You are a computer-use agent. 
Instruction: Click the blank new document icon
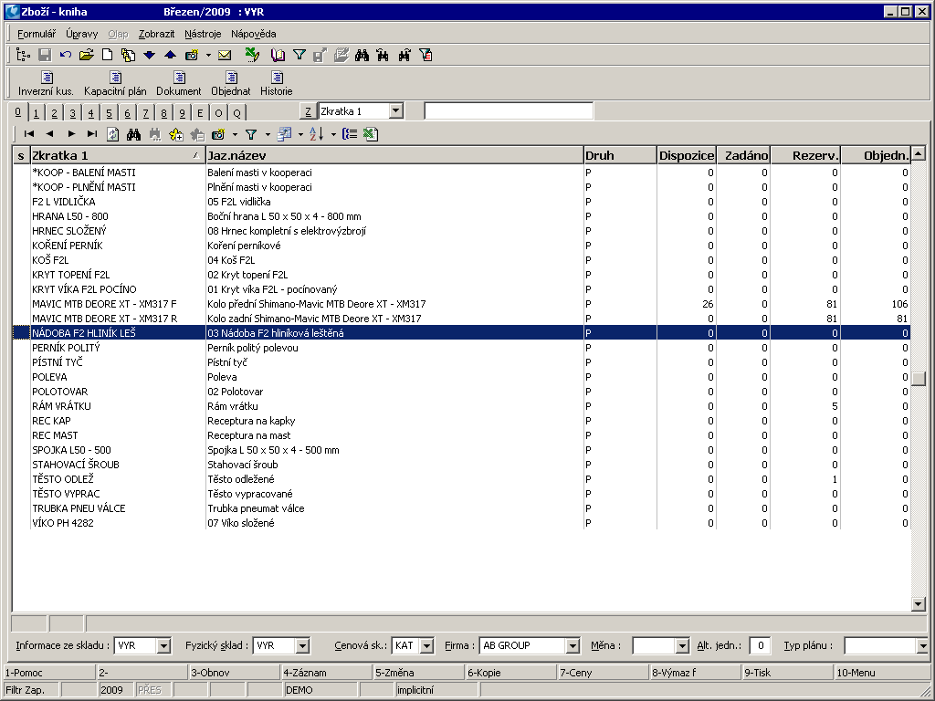click(107, 56)
